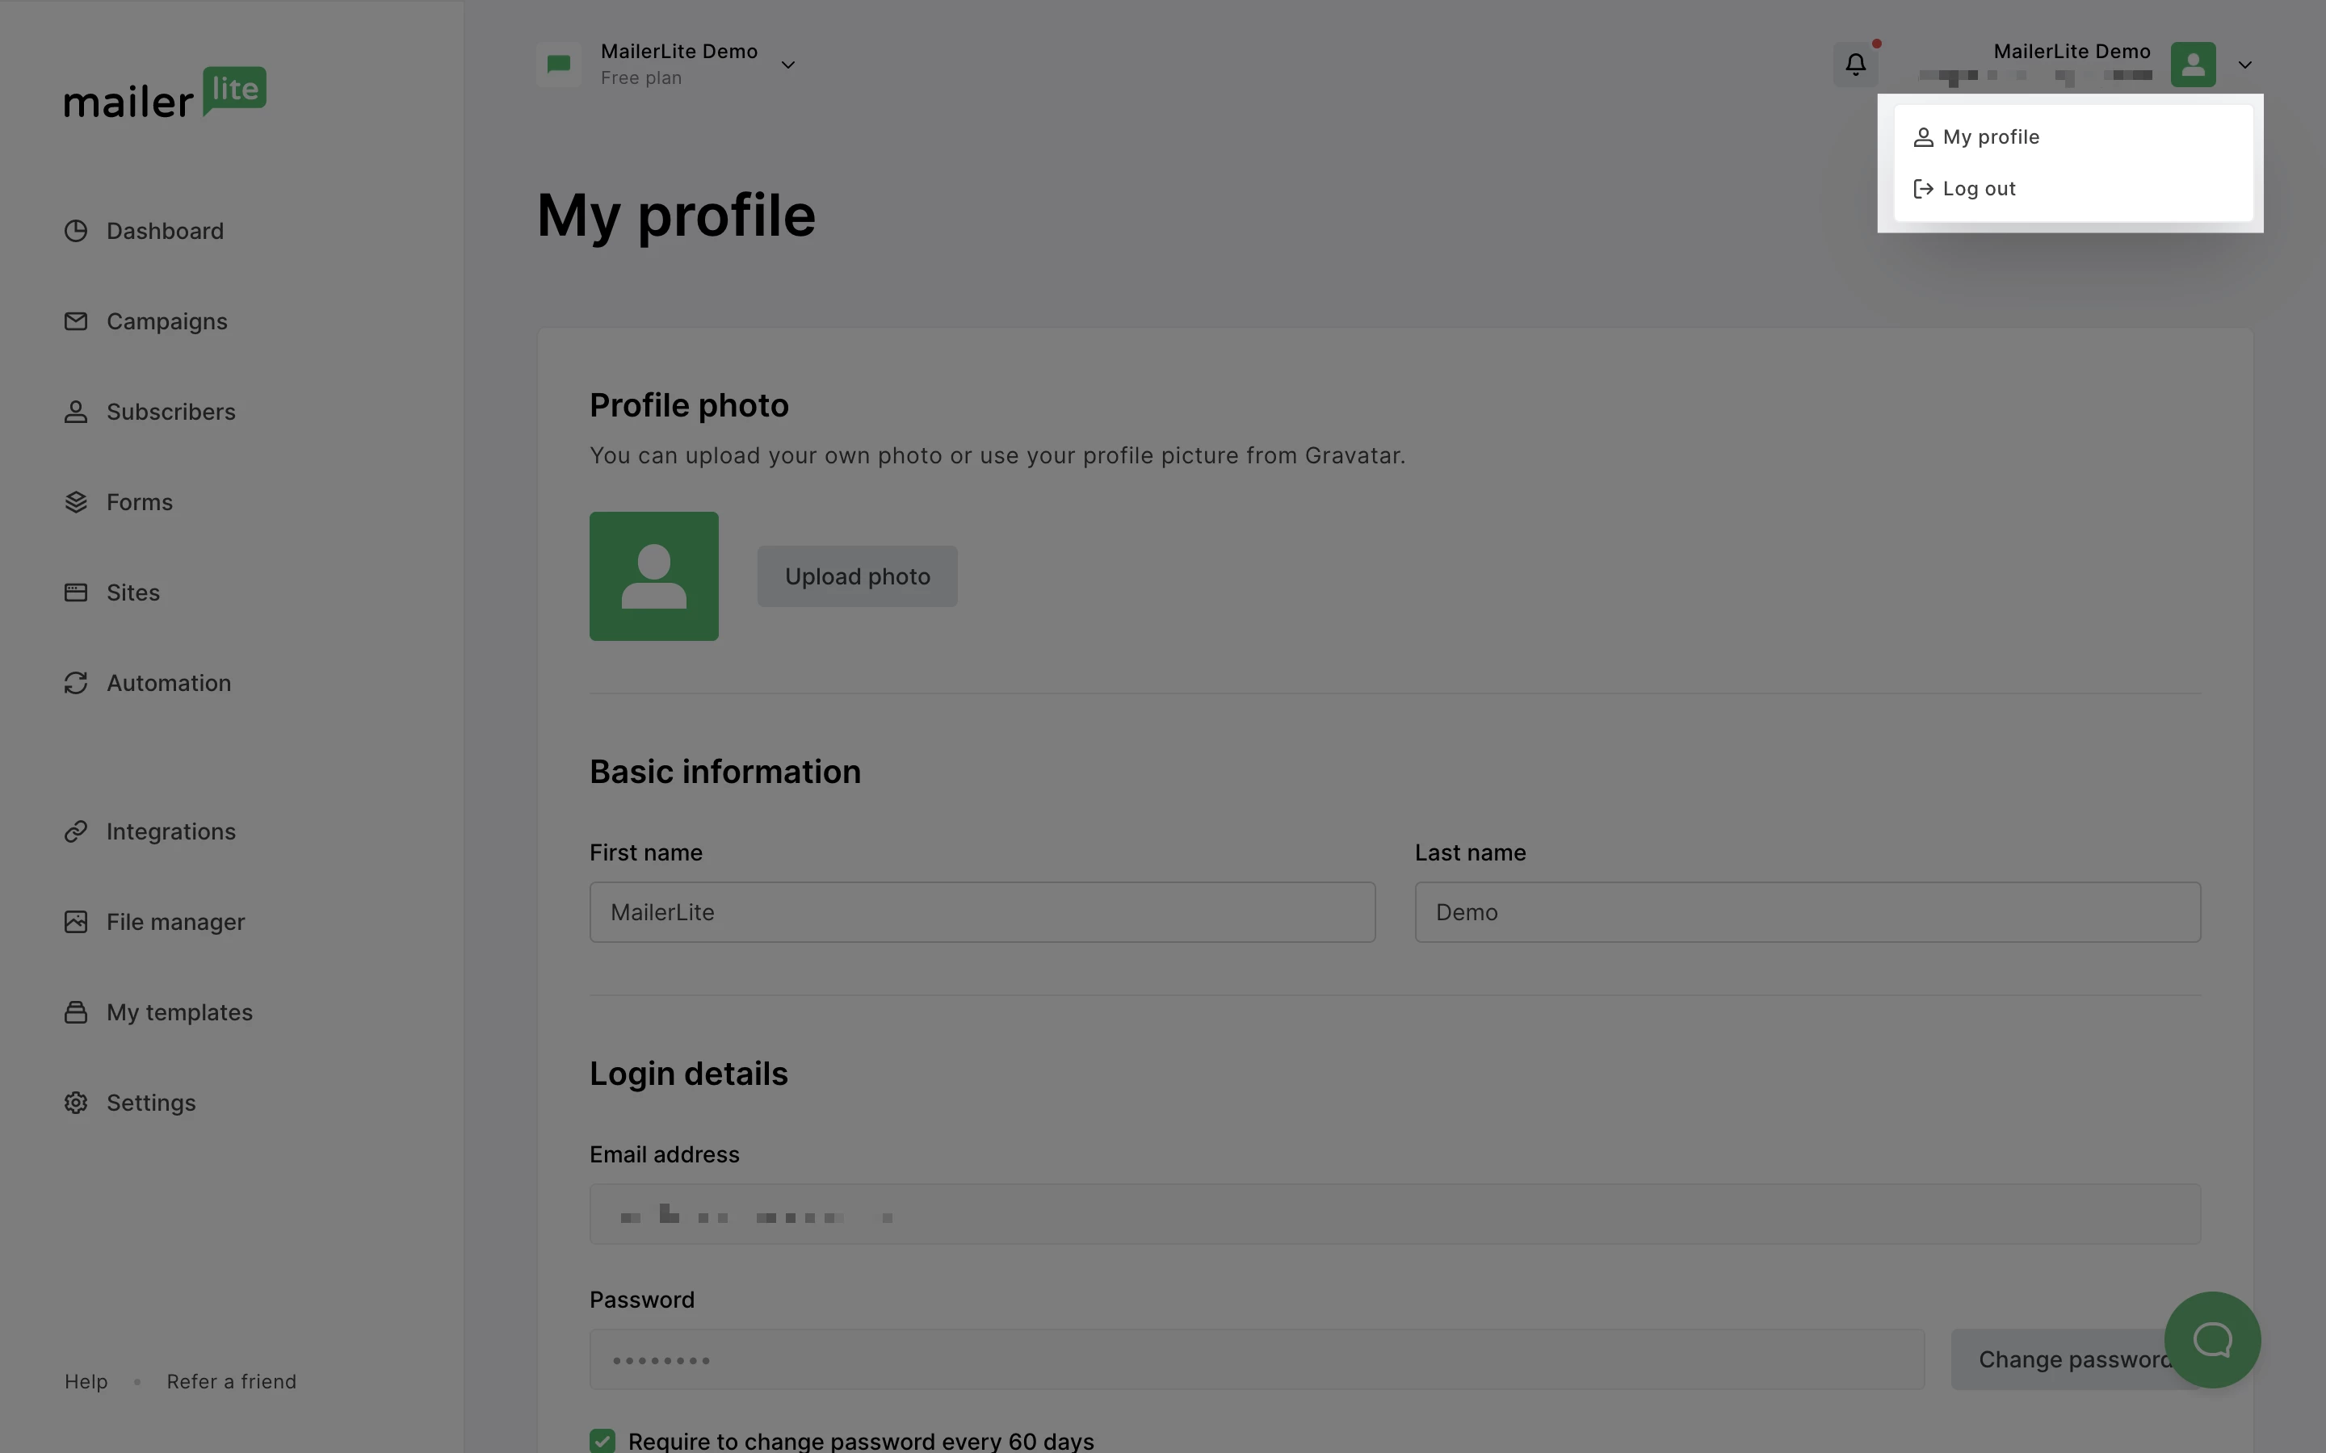
Task: Click the notification bell icon
Action: (1855, 65)
